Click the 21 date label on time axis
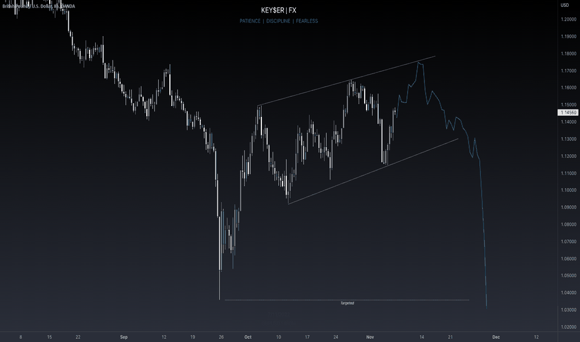Viewport: 580px width, 342px height. click(450, 337)
